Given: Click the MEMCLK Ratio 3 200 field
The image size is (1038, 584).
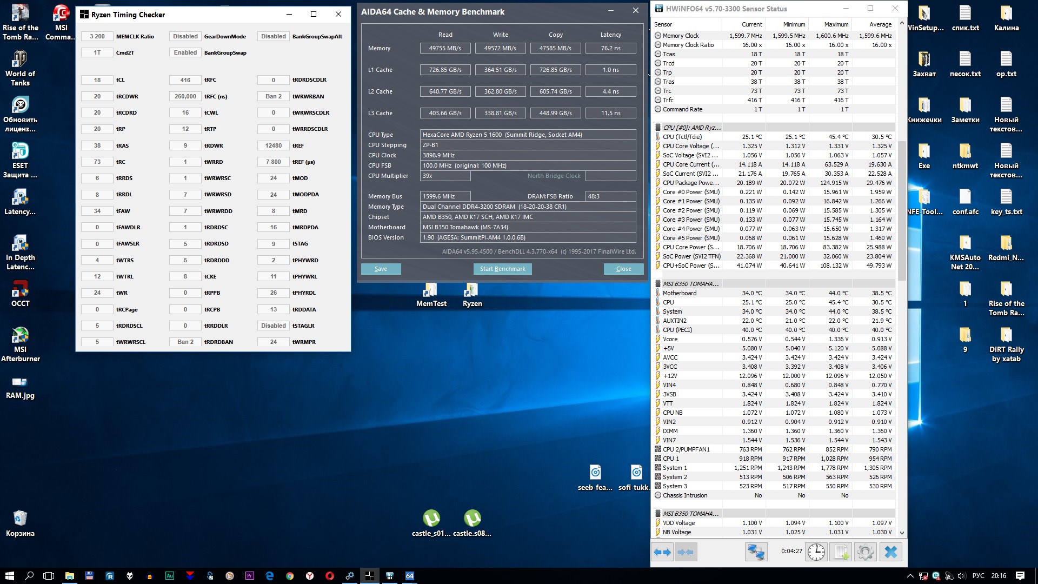Looking at the screenshot, I should pos(97,36).
